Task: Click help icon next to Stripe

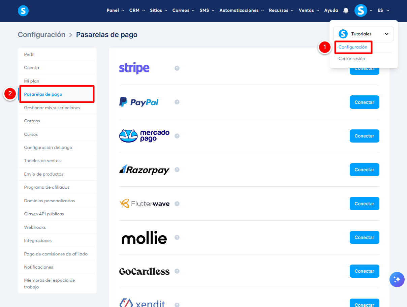Action: point(177,68)
